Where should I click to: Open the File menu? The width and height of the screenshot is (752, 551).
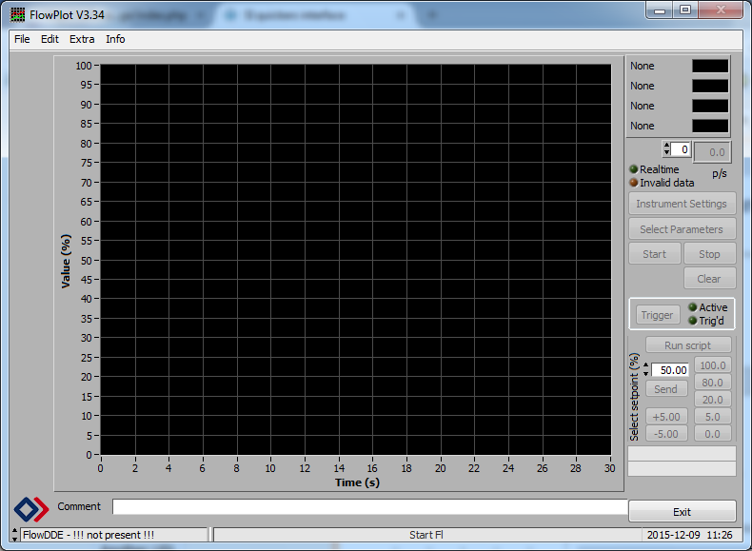[x=22, y=39]
